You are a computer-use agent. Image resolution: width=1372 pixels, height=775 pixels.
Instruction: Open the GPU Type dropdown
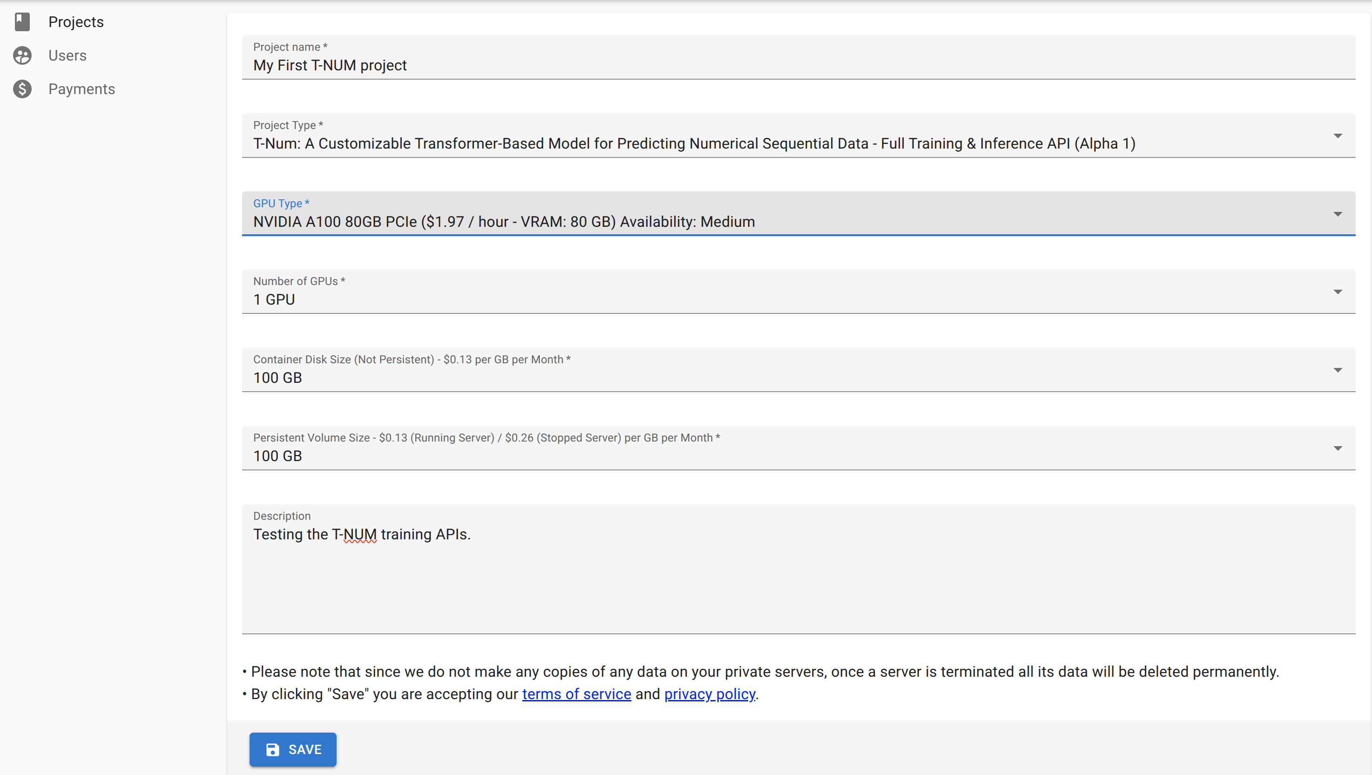pyautogui.click(x=798, y=214)
